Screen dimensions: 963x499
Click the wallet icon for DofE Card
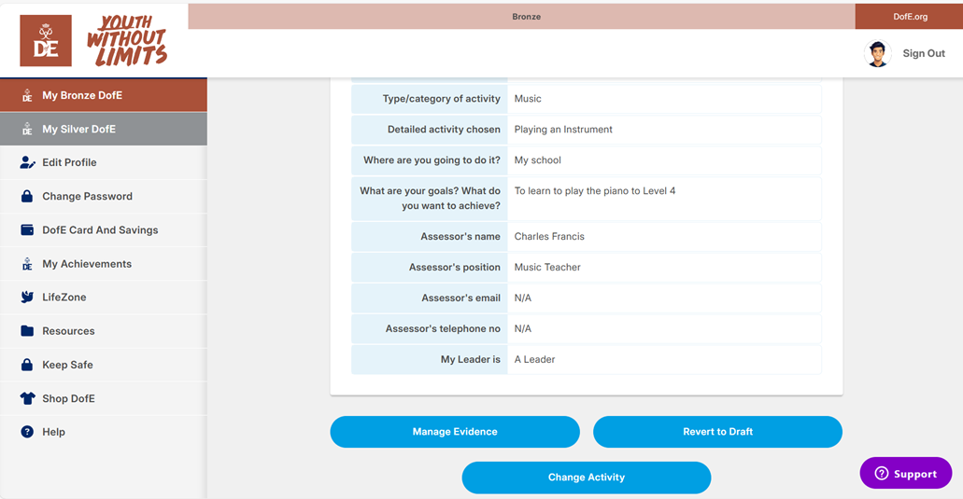[x=27, y=230]
